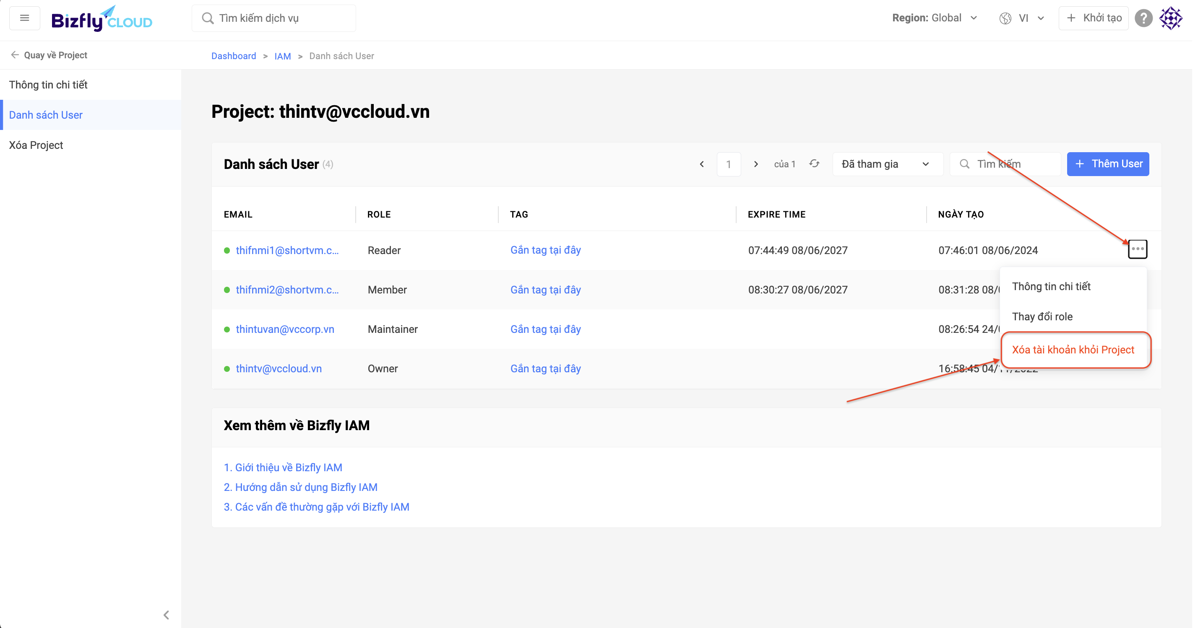The height and width of the screenshot is (628, 1198).
Task: Open the hamburger menu icon
Action: click(25, 18)
